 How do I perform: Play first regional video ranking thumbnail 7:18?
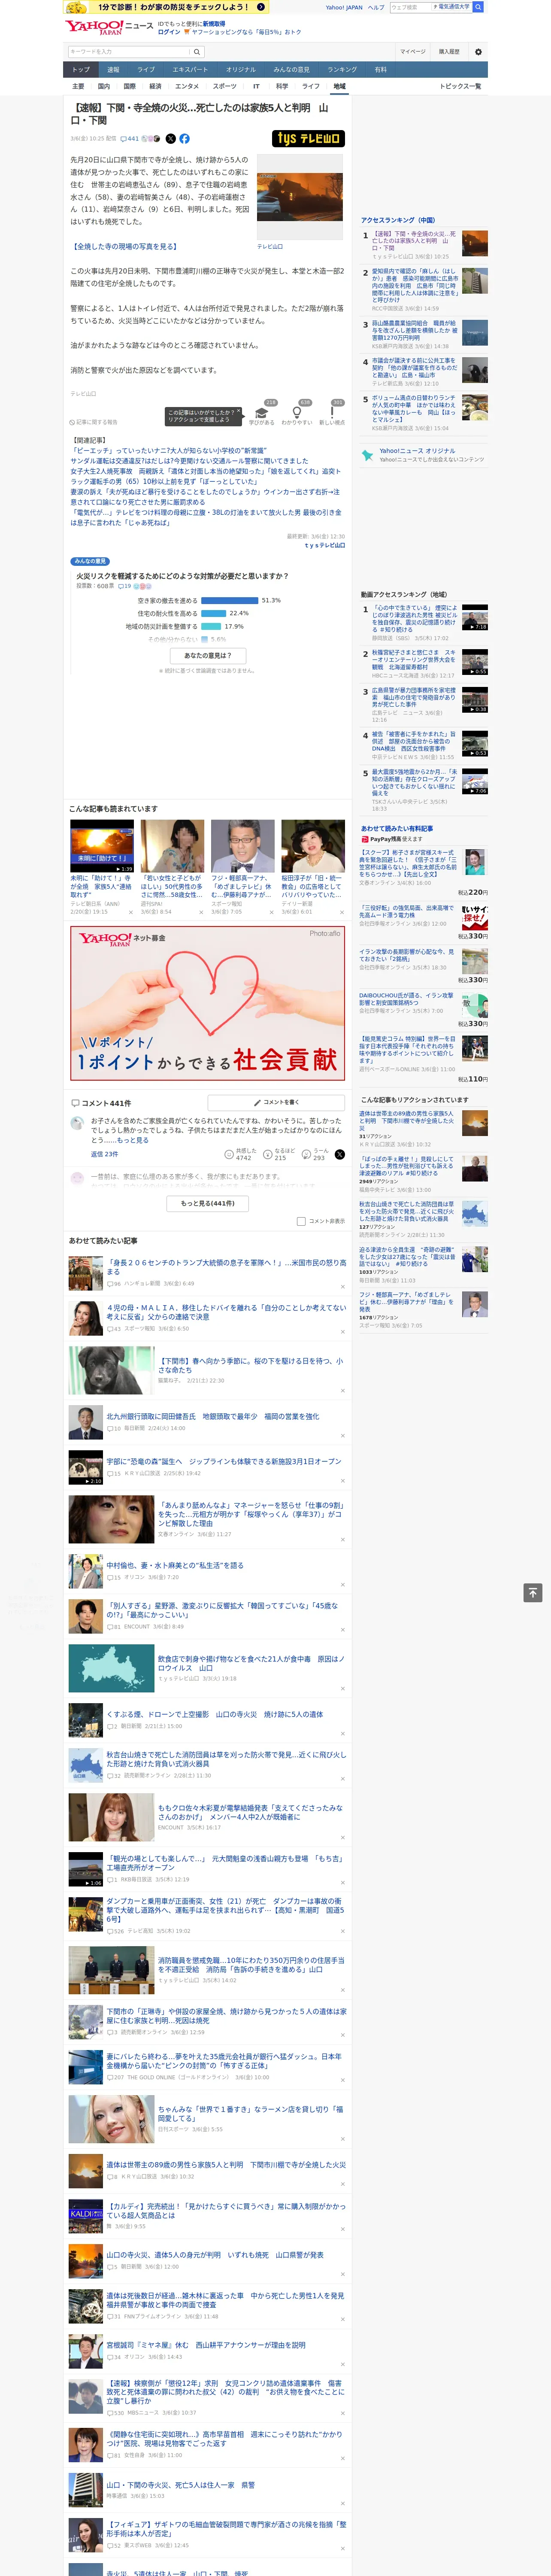475,617
